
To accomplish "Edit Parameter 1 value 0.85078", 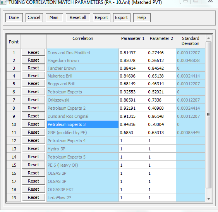I will pyautogui.click(x=133, y=60).
